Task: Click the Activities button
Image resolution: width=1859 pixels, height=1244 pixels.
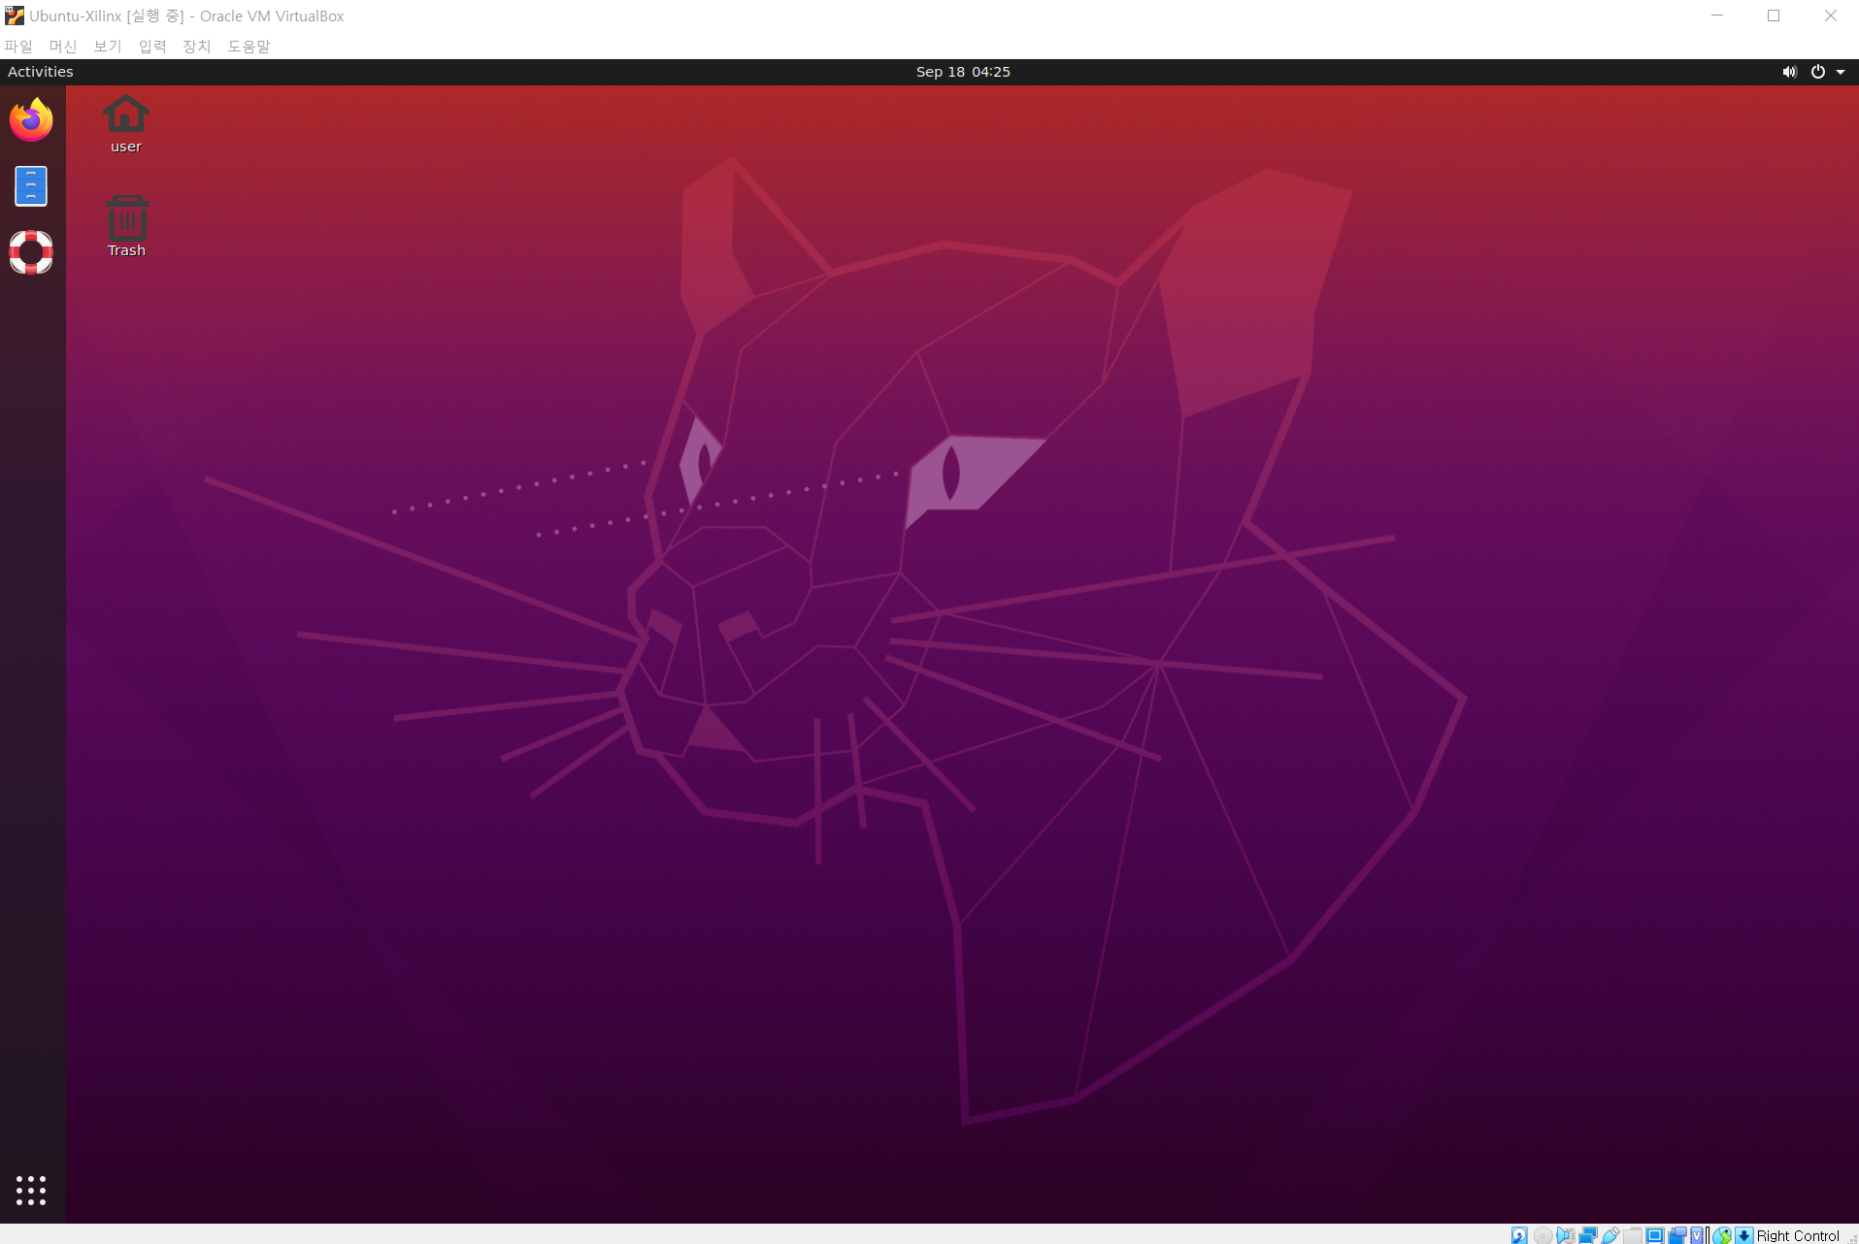Action: [41, 72]
